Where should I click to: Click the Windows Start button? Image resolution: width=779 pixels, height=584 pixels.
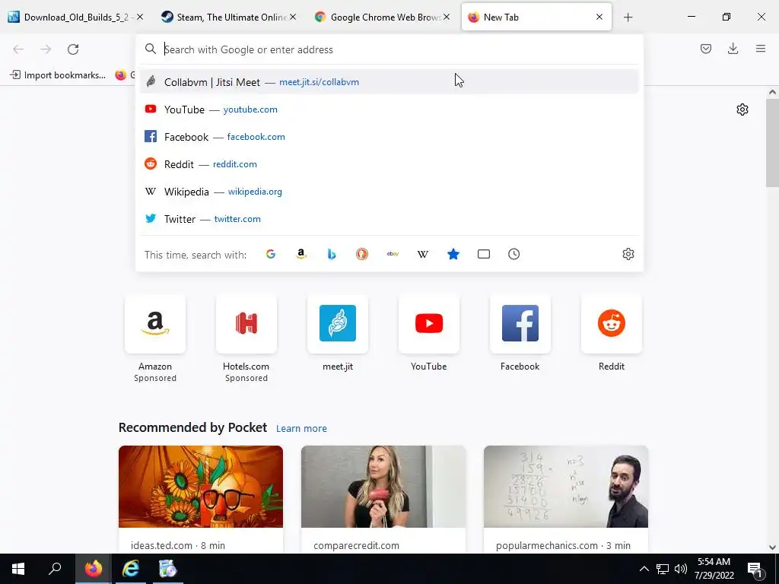click(18, 569)
